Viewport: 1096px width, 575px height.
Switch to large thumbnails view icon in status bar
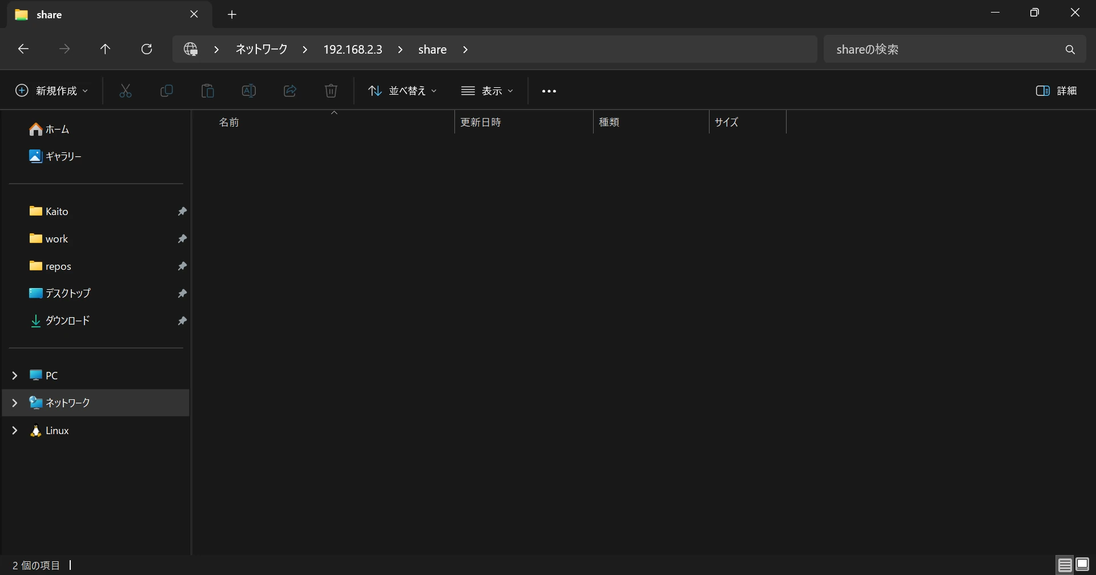(x=1082, y=565)
